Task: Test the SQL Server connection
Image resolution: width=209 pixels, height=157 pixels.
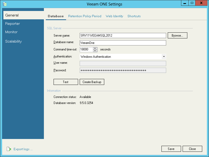Action: 66,82
